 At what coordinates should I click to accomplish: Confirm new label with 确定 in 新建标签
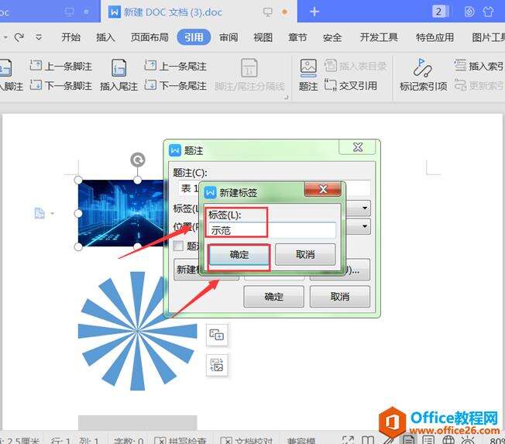[x=239, y=254]
